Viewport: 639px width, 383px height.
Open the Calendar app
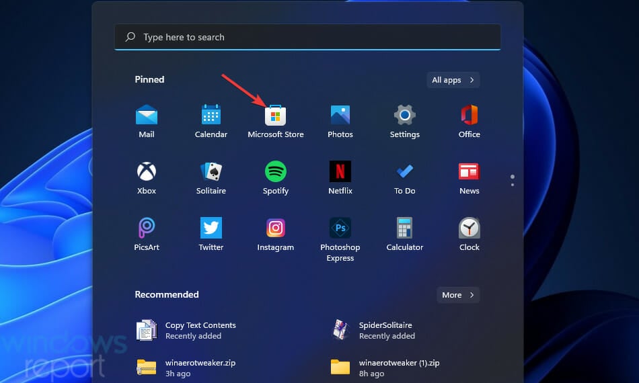click(x=211, y=121)
